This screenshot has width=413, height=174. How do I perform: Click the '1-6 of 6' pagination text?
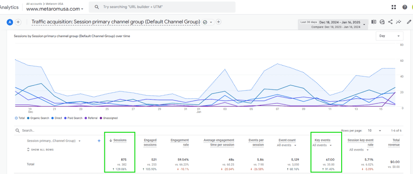click(x=396, y=130)
